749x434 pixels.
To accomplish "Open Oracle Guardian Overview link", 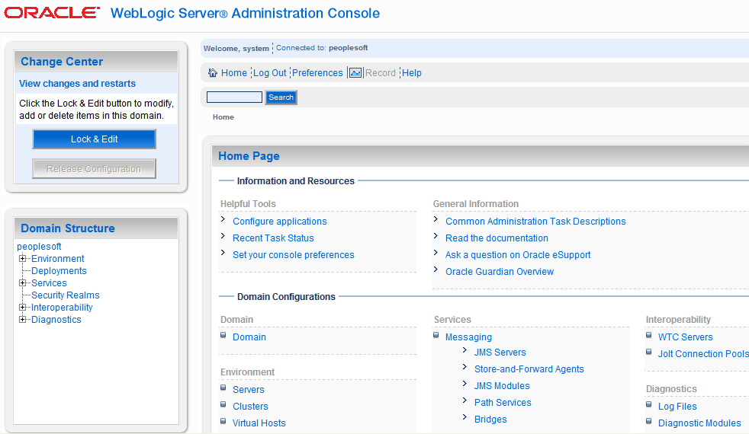I will (x=500, y=271).
